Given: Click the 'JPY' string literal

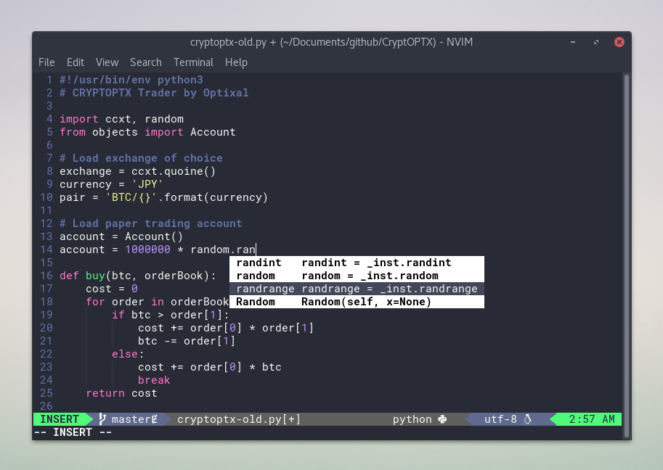Looking at the screenshot, I should pyautogui.click(x=147, y=184).
